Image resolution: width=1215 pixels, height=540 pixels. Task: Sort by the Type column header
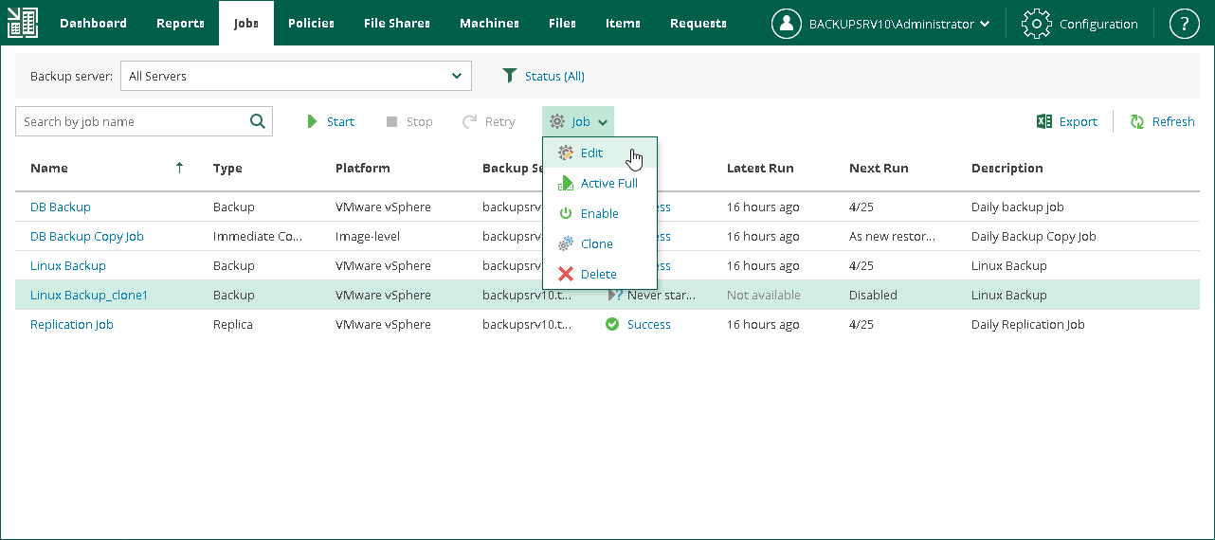[x=227, y=168]
